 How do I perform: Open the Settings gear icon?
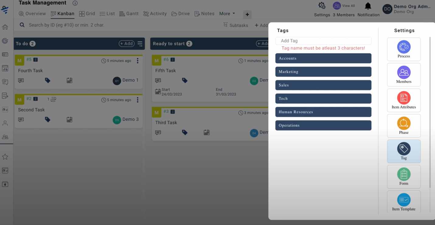point(322,5)
